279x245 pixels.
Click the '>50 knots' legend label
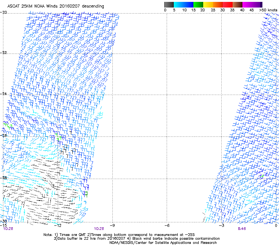(x=268, y=10)
